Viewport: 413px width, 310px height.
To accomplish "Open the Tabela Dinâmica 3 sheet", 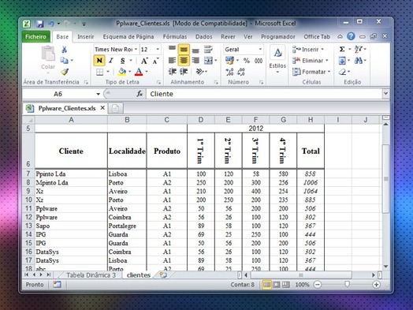I will pyautogui.click(x=91, y=275).
